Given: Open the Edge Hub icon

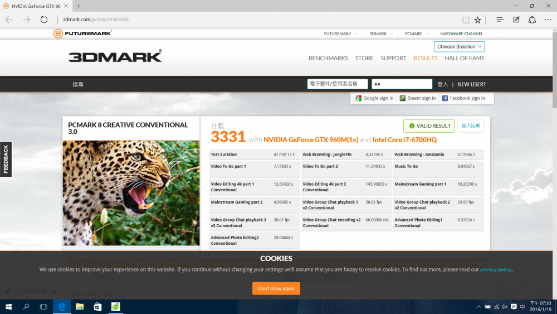Looking at the screenshot, I should (x=500, y=20).
